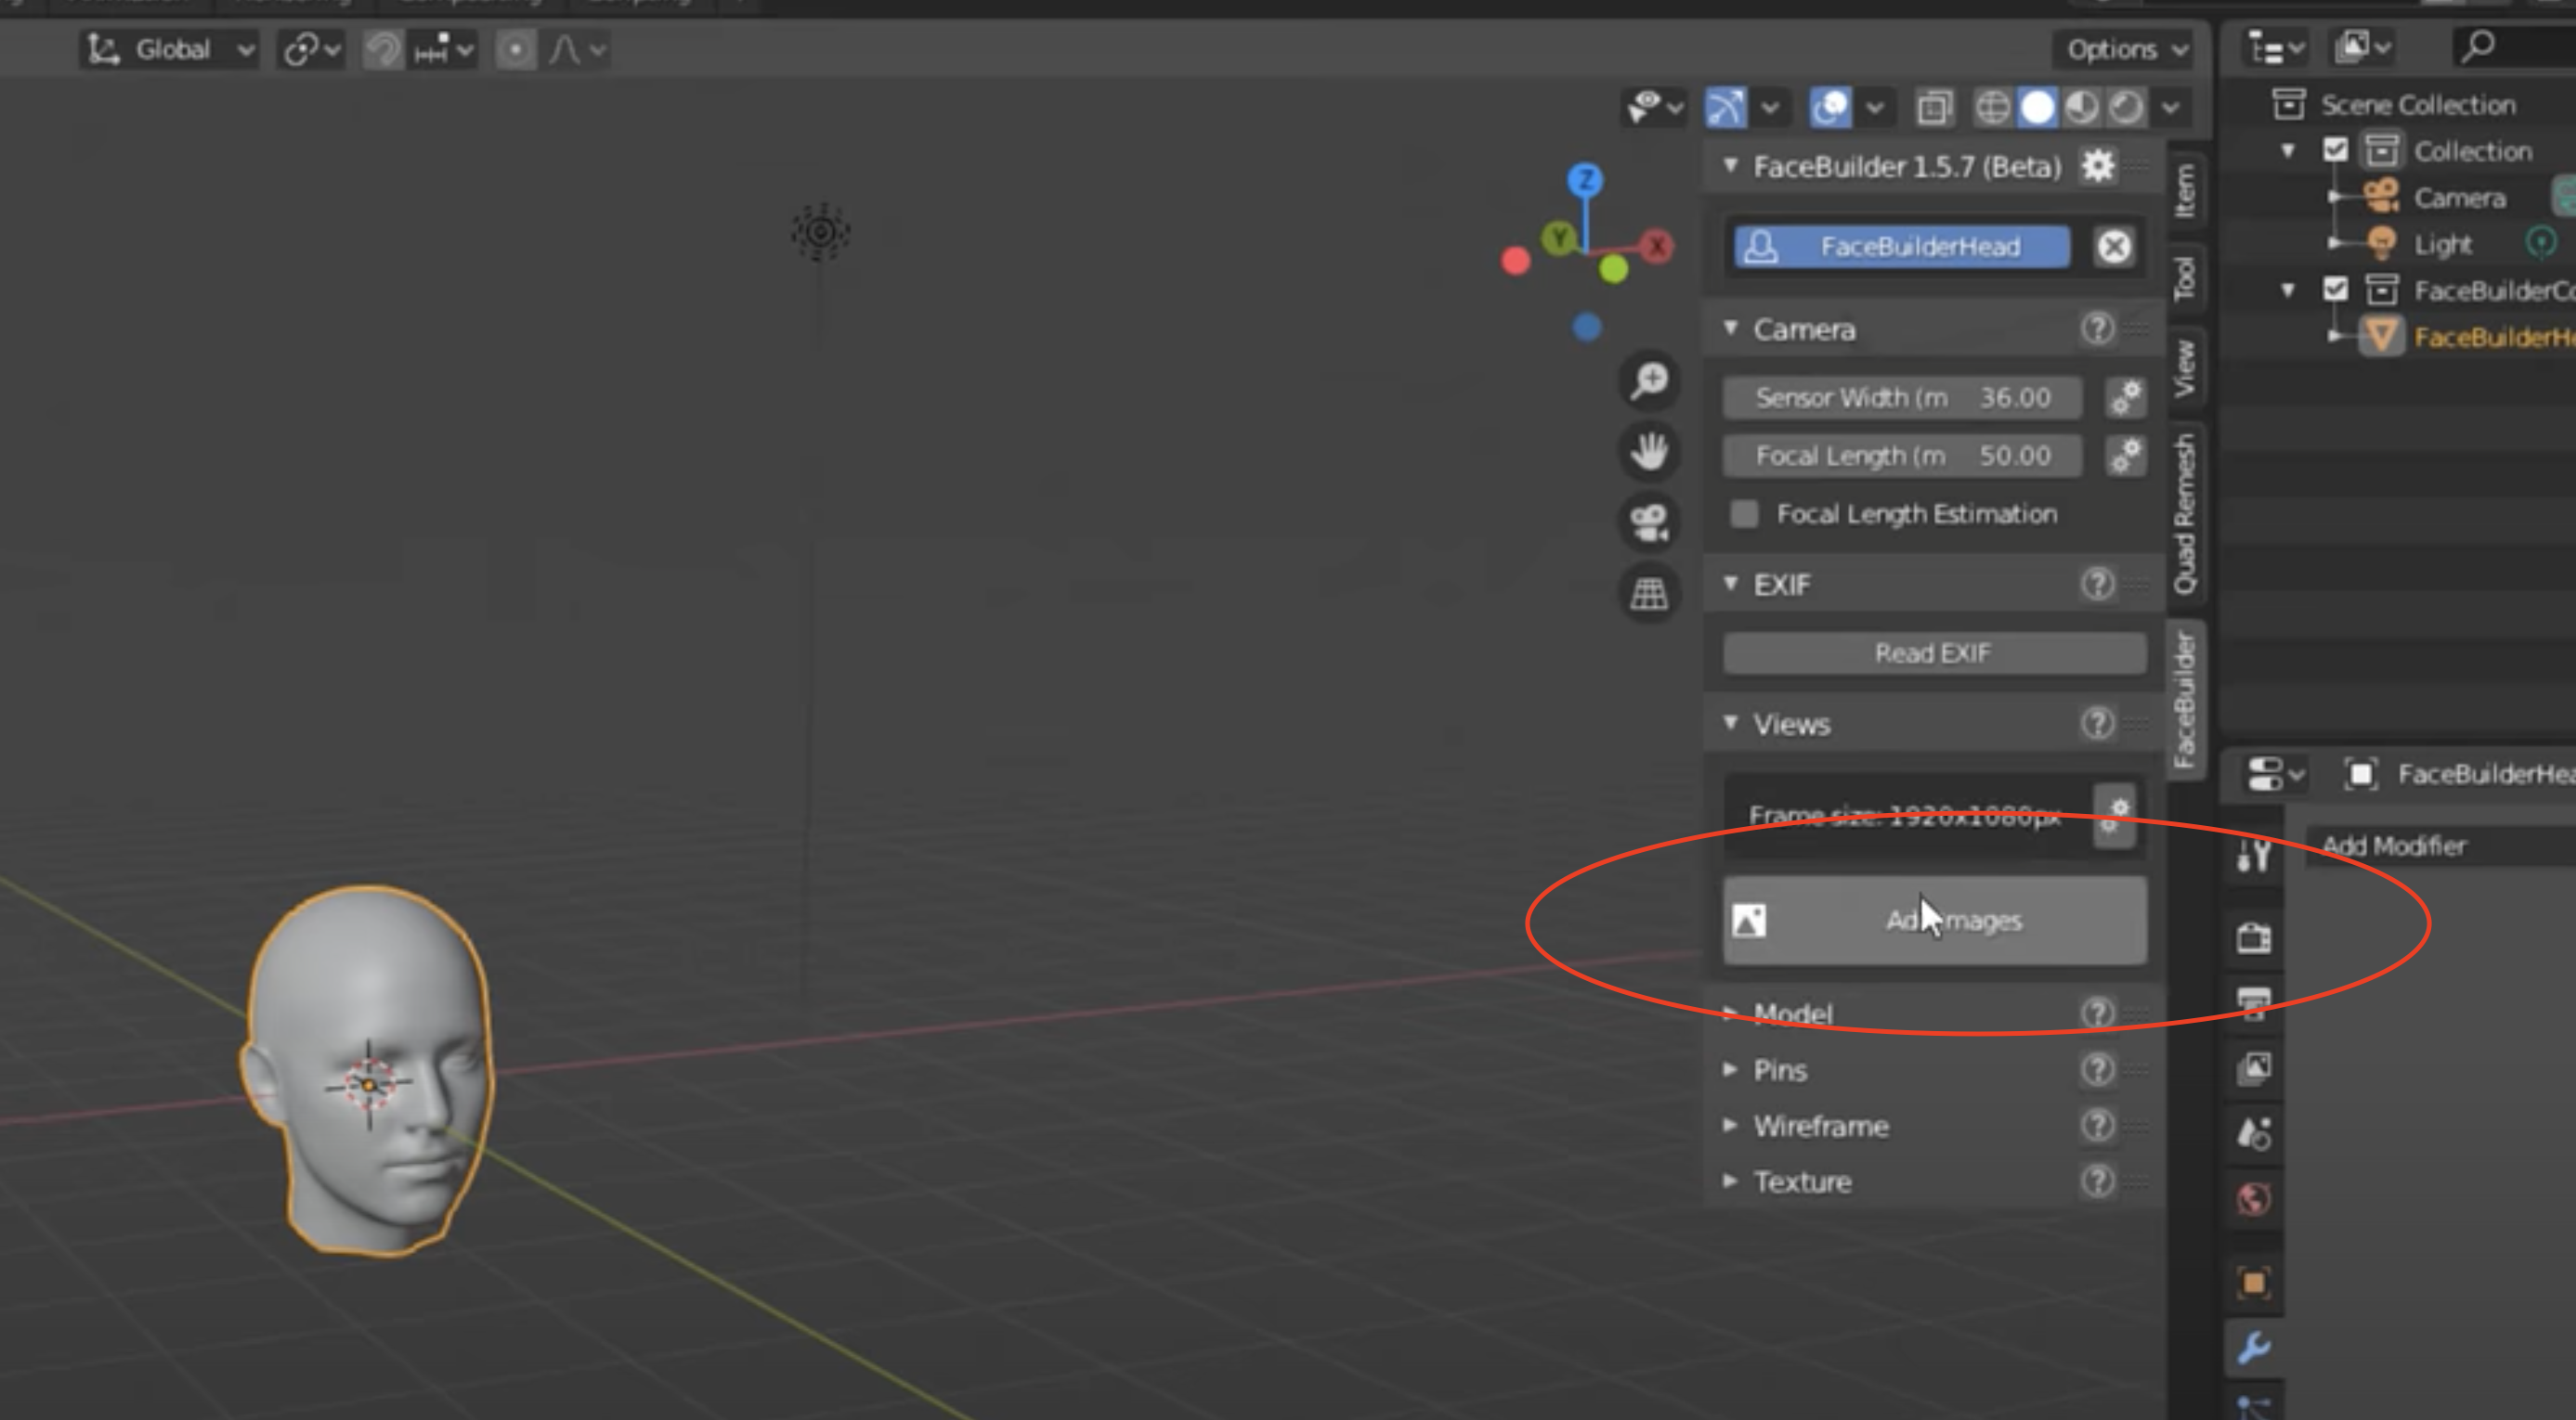
Task: Open frame size settings gear
Action: [2114, 816]
